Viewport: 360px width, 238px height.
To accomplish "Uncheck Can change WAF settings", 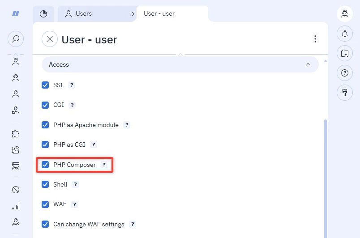I will [45, 224].
